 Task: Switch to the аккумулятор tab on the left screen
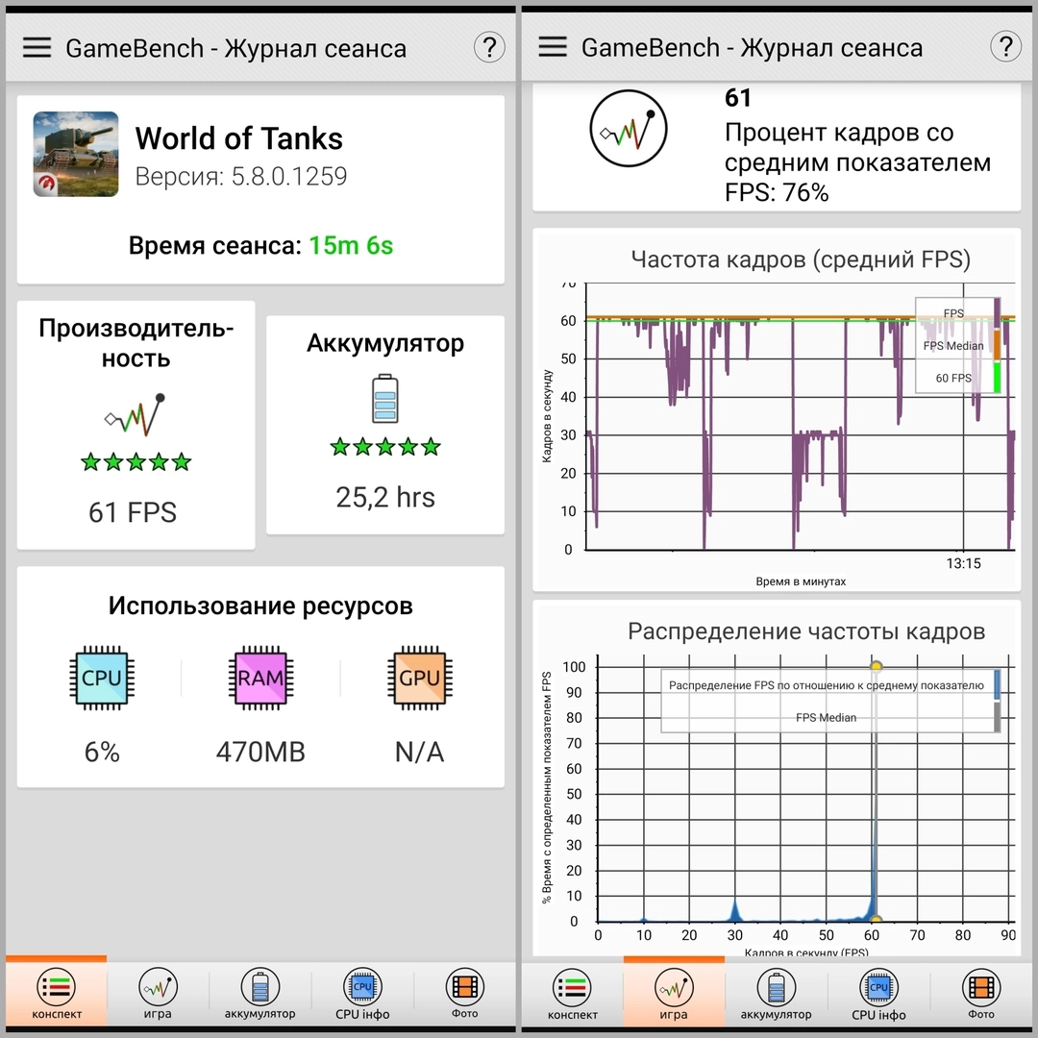coord(260,995)
